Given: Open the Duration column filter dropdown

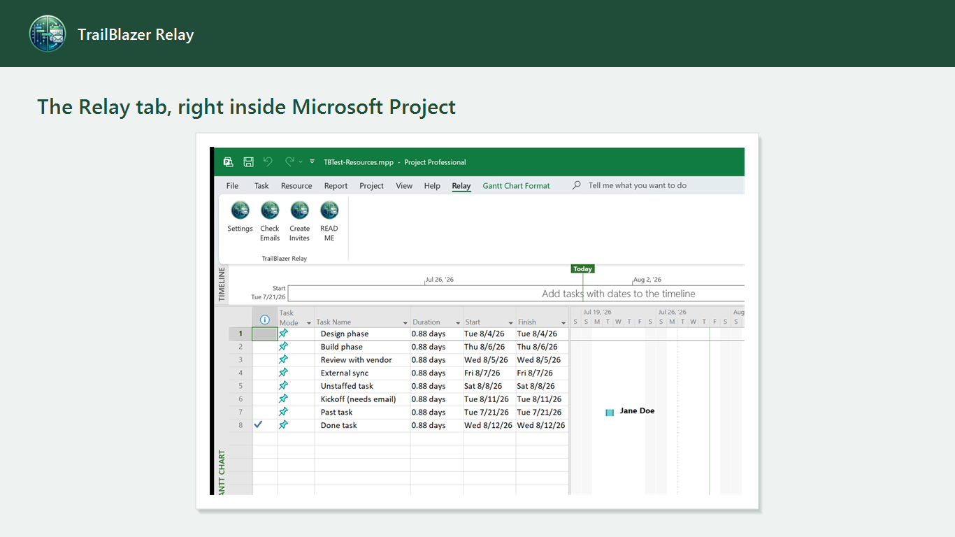Looking at the screenshot, I should [x=458, y=323].
